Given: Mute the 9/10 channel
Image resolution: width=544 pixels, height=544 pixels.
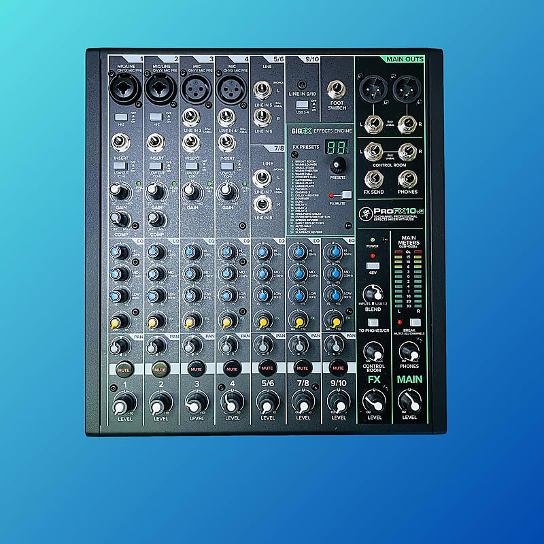Looking at the screenshot, I should tap(338, 368).
